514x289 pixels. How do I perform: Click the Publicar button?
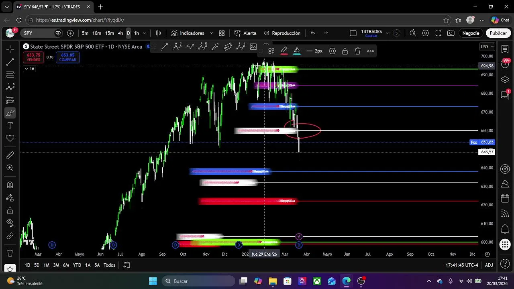tap(498, 33)
